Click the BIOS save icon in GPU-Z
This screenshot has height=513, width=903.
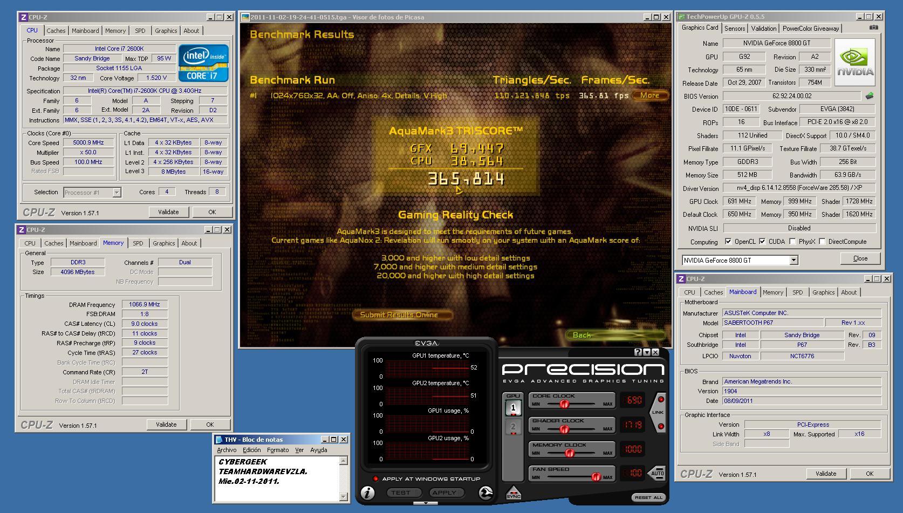click(870, 96)
